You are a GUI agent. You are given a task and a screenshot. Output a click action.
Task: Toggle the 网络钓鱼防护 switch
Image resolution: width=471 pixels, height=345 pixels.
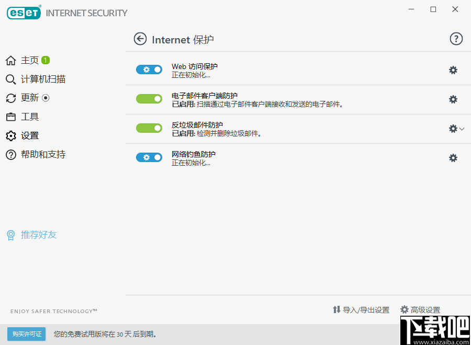tap(149, 157)
